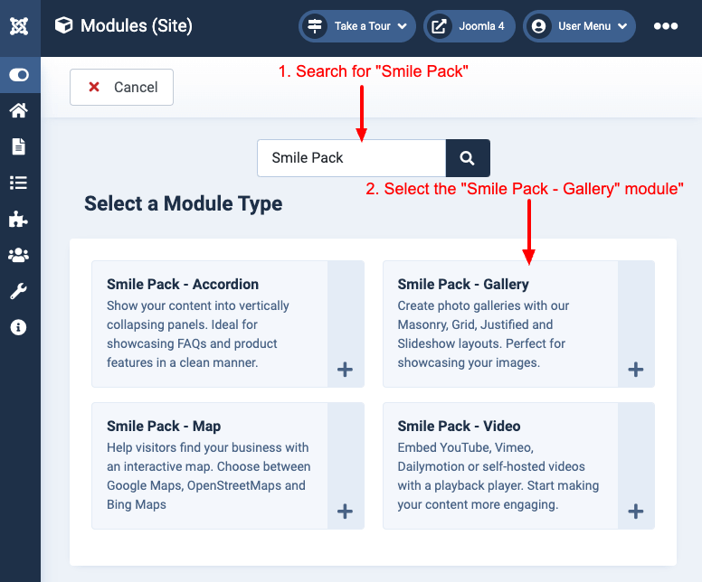Select the Smile Pack - Gallery module title

[463, 284]
